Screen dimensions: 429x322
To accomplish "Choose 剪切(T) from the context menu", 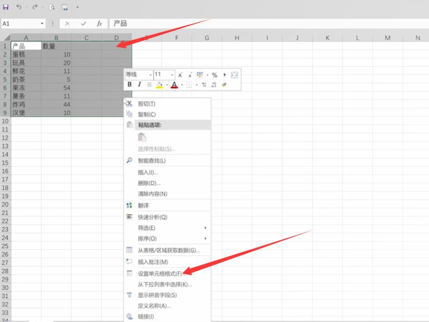I will point(167,104).
